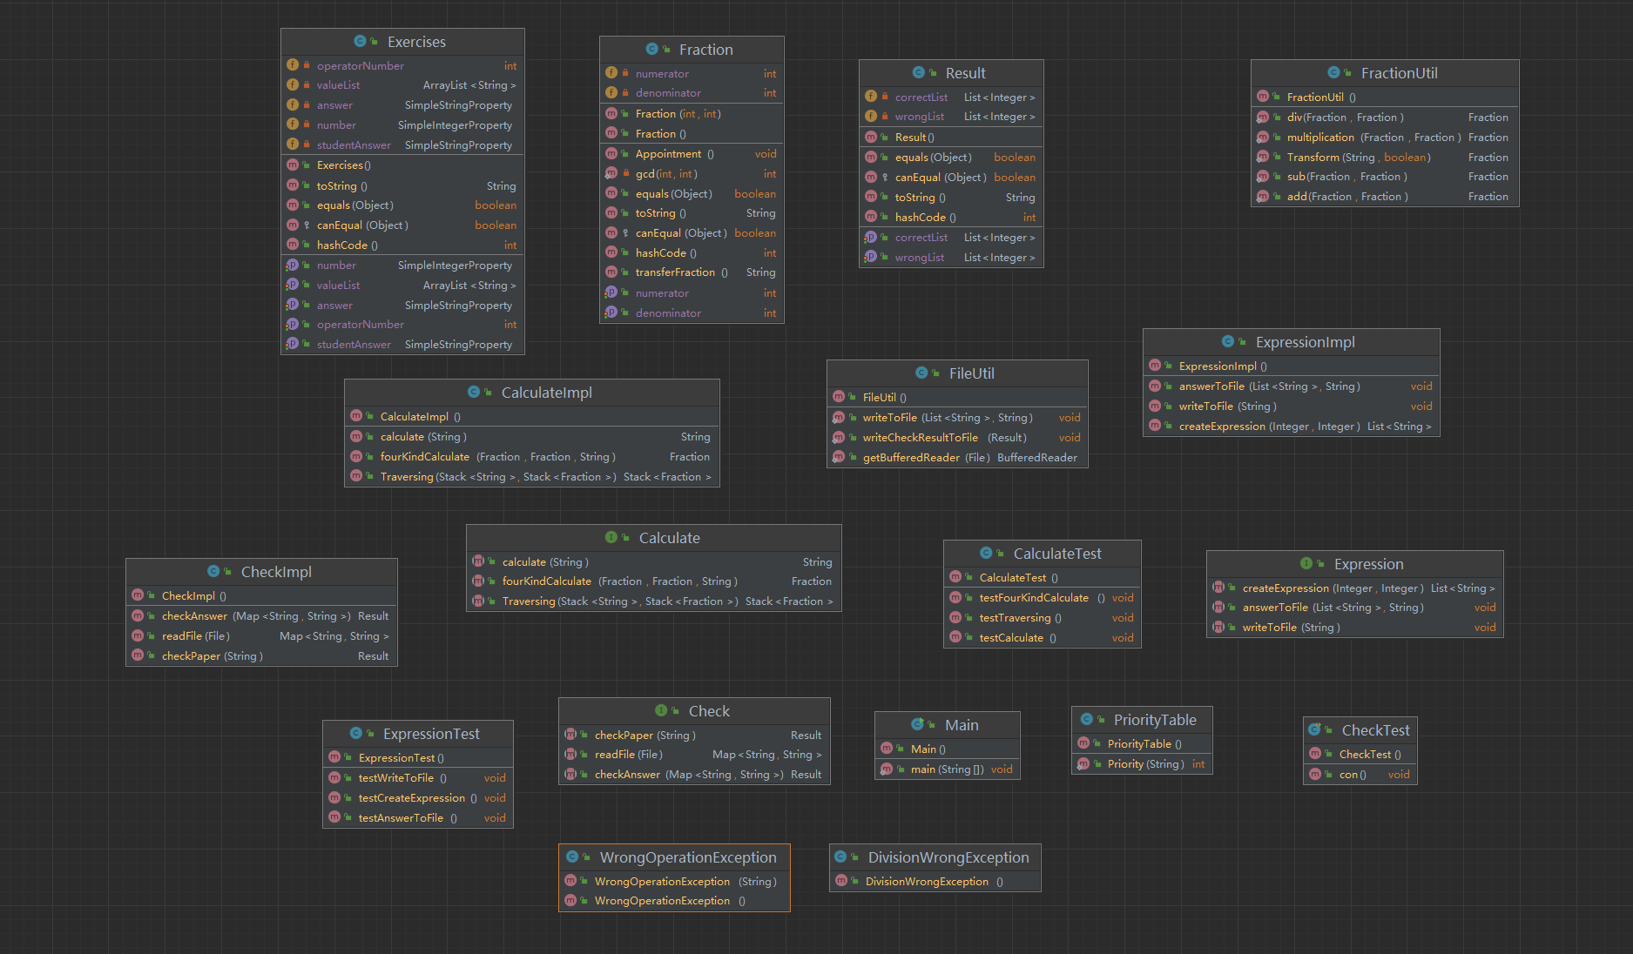Select wrongList field row in Result
The height and width of the screenshot is (954, 1633).
tap(951, 117)
